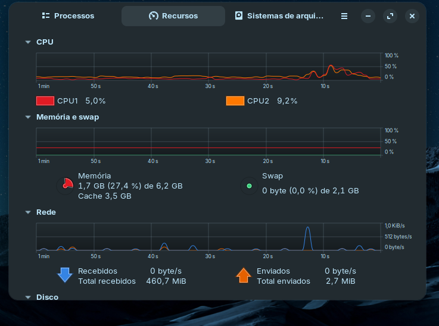
Task: Click the green Swap circle icon
Action: tap(249, 187)
